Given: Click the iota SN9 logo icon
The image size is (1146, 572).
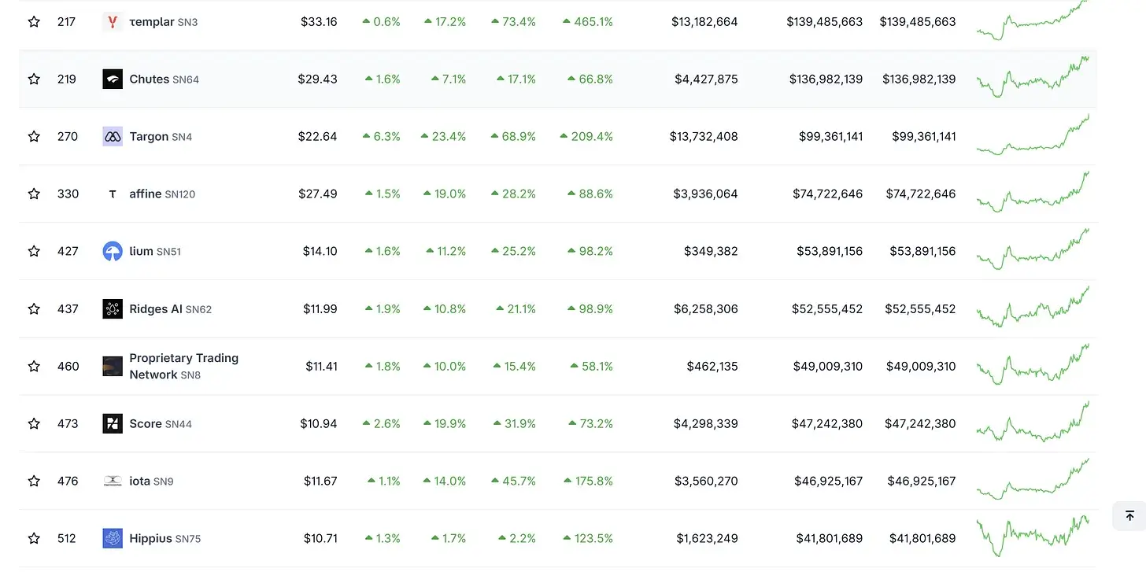Looking at the screenshot, I should click(113, 482).
